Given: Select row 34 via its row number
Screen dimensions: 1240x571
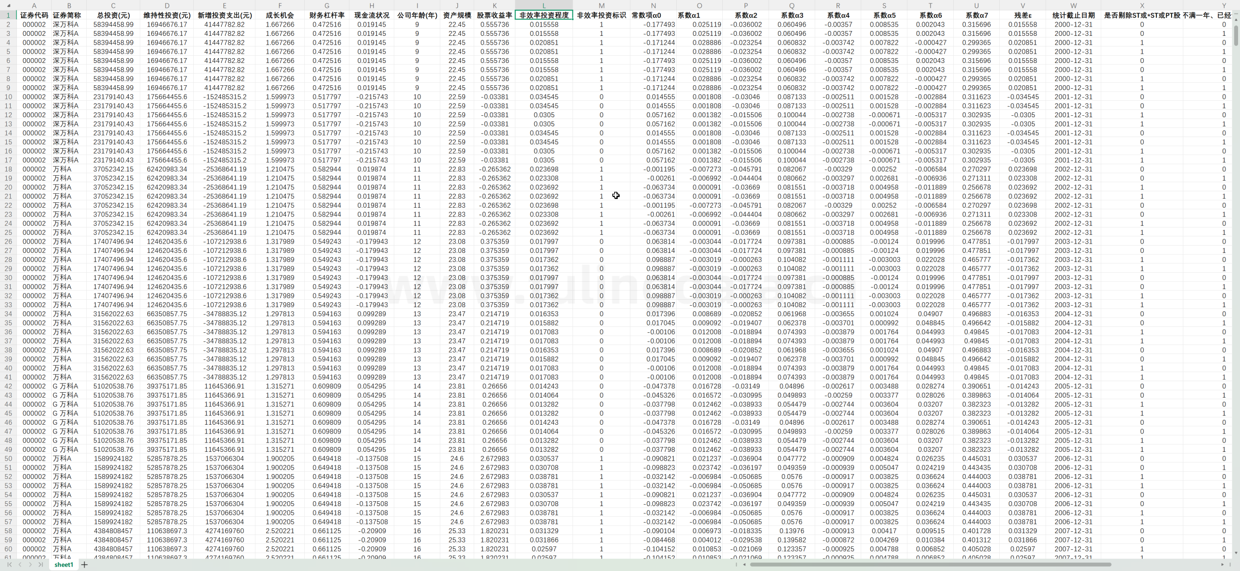Looking at the screenshot, I should click(x=8, y=314).
